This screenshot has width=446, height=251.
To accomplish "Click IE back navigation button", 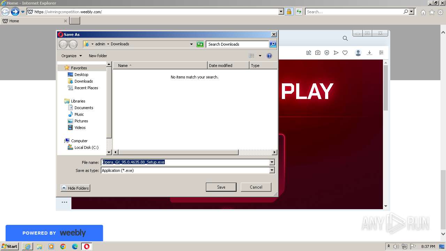I will coord(5,12).
